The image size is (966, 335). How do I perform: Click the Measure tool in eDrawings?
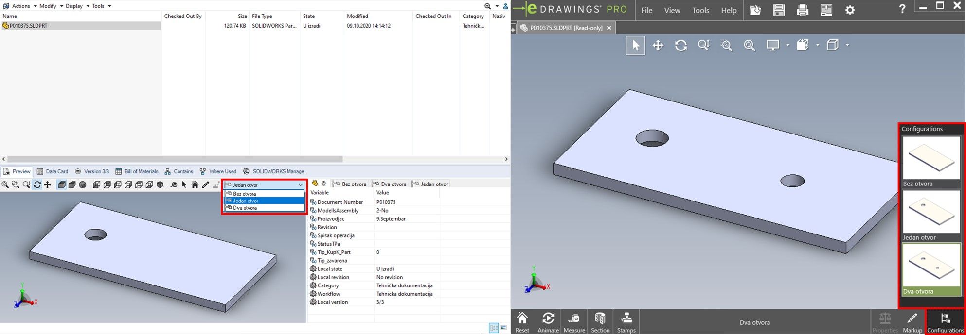[574, 322]
